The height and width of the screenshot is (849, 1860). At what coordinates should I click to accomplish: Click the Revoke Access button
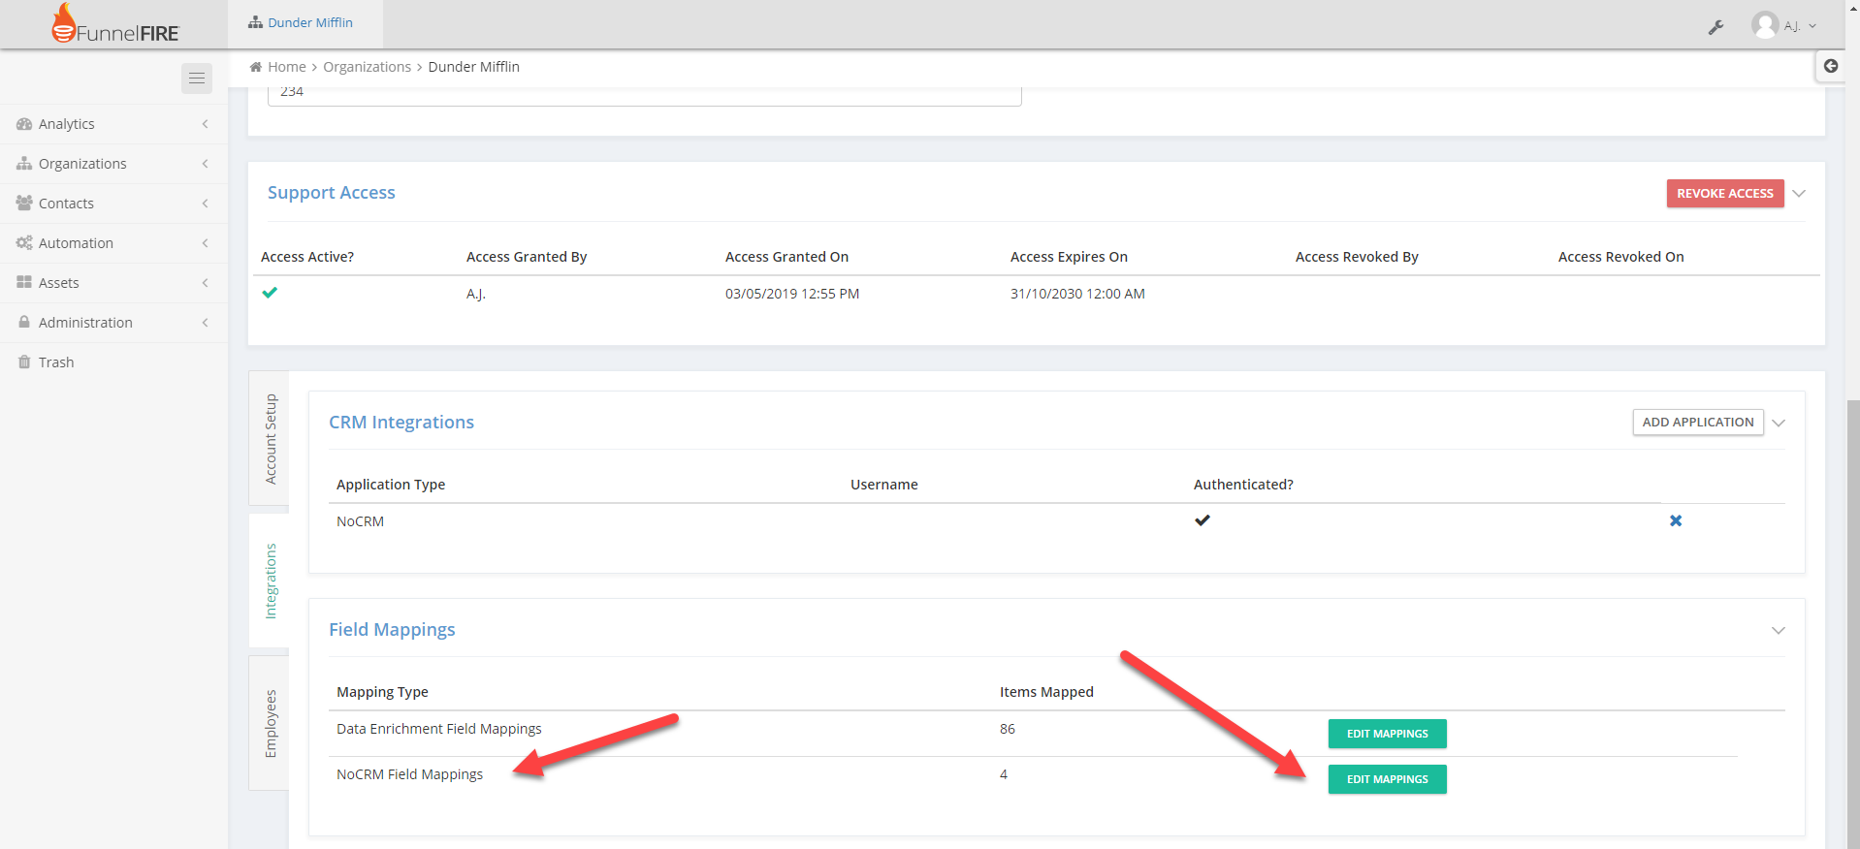pos(1724,194)
